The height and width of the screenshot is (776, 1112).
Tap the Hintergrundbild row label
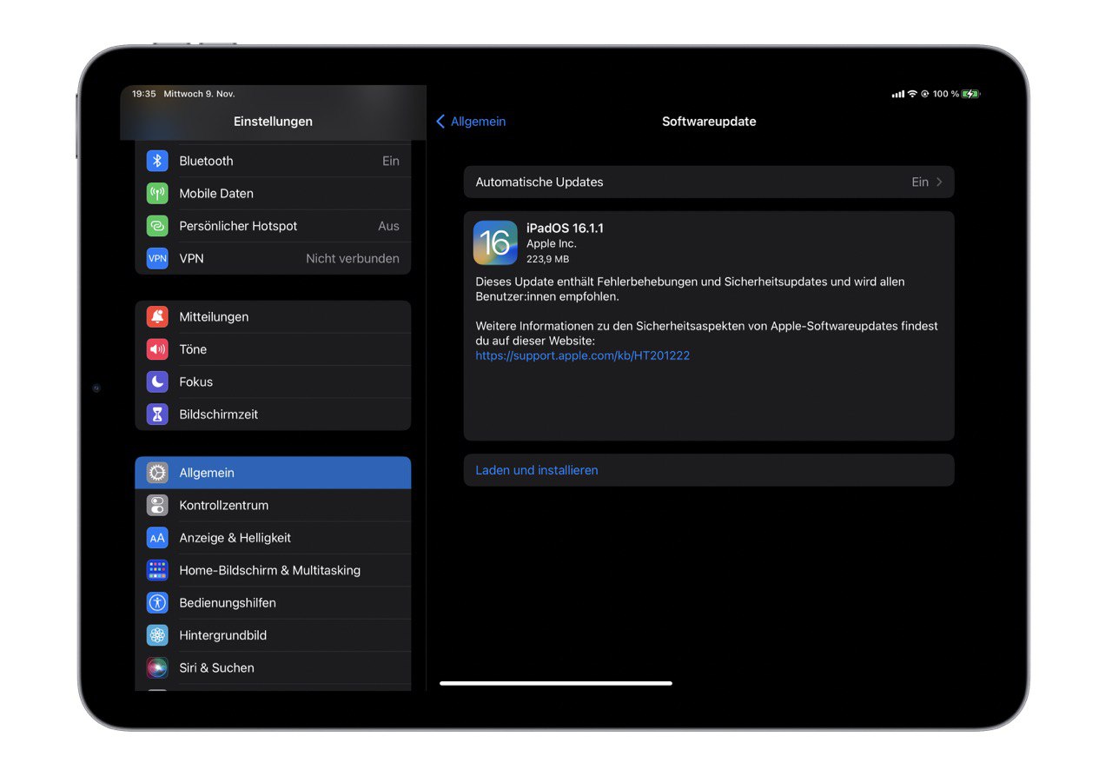pyautogui.click(x=222, y=635)
